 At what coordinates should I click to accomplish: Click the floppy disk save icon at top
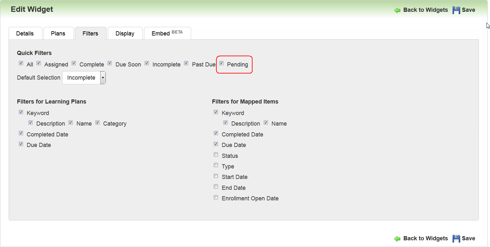click(x=456, y=10)
